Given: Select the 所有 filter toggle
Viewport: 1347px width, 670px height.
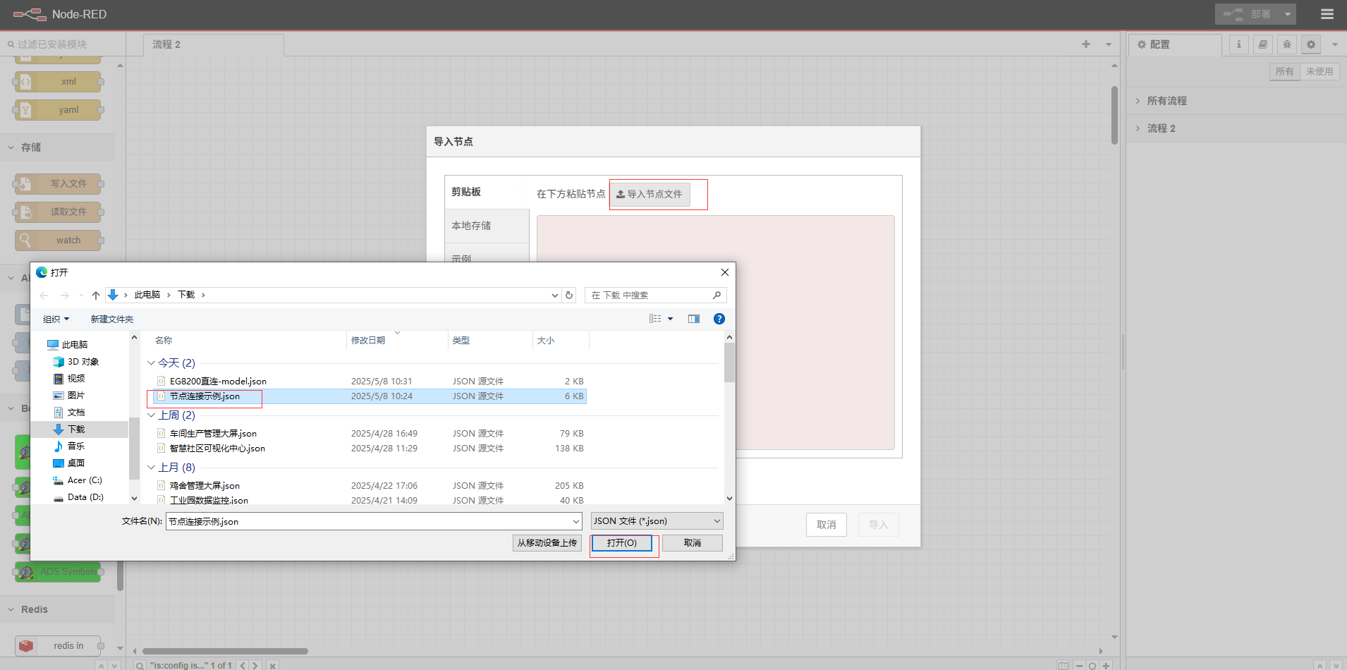Looking at the screenshot, I should tap(1284, 71).
